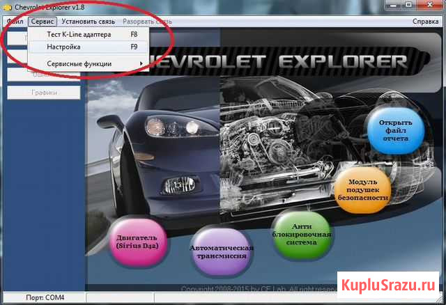Image resolution: width=446 pixels, height=305 pixels.
Task: Open the orange Модуль подушек безопасности button
Action: point(362,190)
